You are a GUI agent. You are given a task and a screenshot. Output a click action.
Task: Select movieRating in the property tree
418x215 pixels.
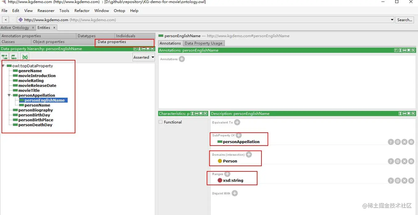click(x=31, y=80)
